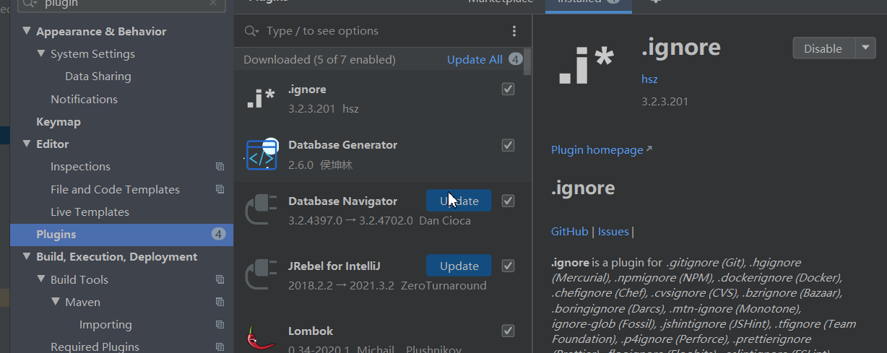Uncheck the JRebel for IntelliJ checkbox
Image resolution: width=887 pixels, height=353 pixels.
[x=508, y=266]
